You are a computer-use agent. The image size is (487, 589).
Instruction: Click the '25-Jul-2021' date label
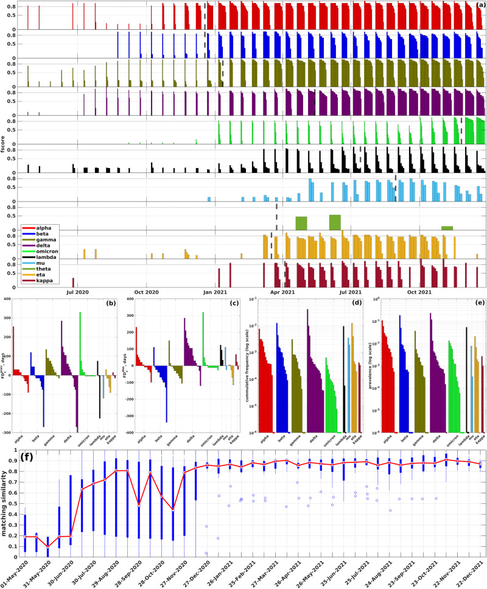point(357,574)
